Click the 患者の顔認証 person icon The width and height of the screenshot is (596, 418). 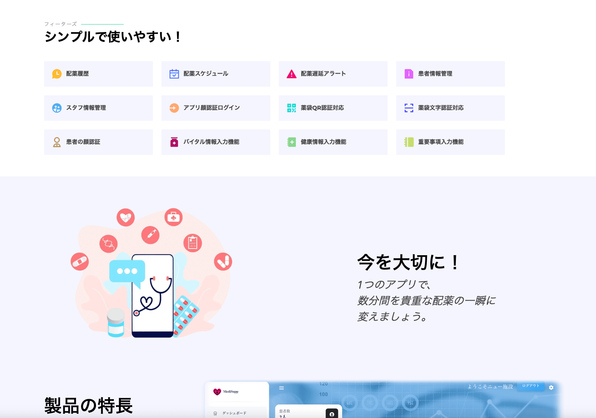[x=57, y=142]
